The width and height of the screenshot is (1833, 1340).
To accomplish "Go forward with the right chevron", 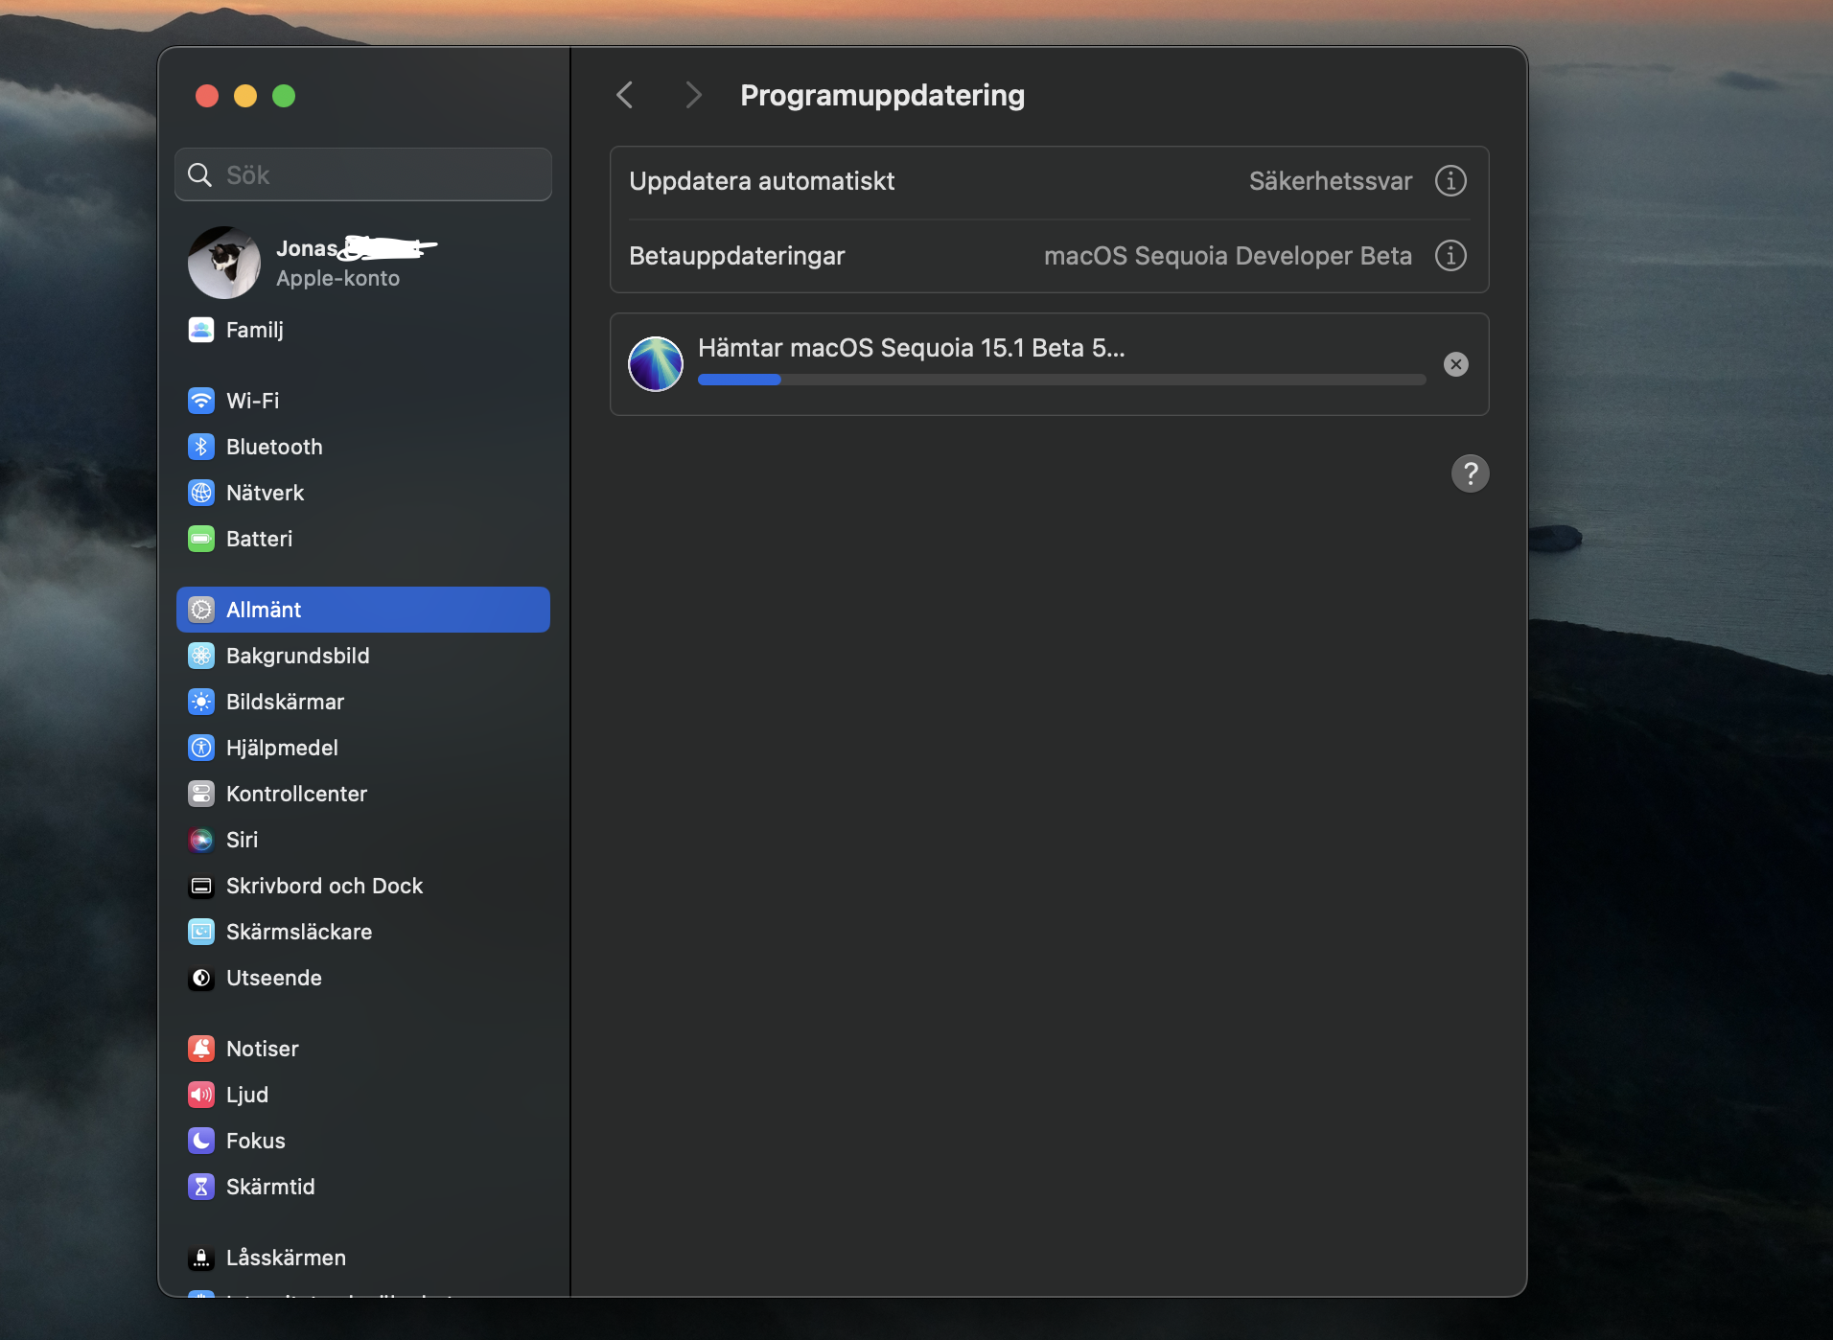I will pyautogui.click(x=694, y=95).
